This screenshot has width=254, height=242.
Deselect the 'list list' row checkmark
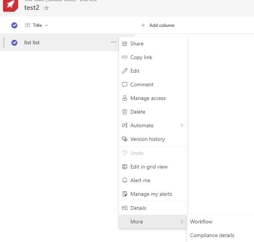click(14, 43)
